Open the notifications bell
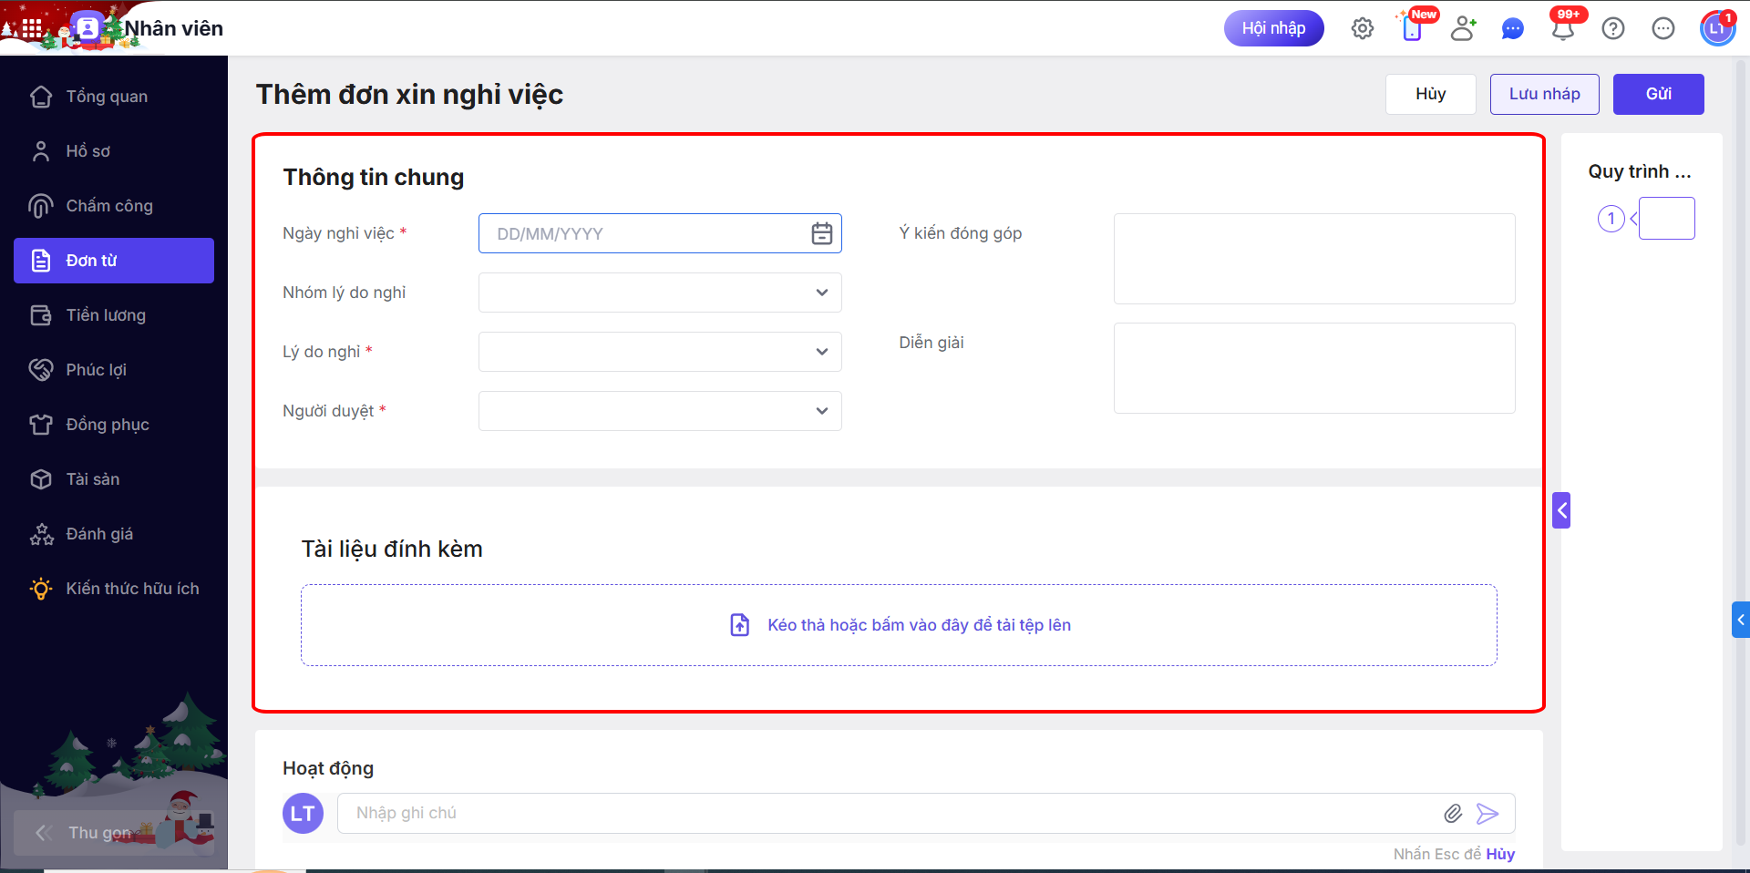The width and height of the screenshot is (1750, 873). [x=1563, y=29]
